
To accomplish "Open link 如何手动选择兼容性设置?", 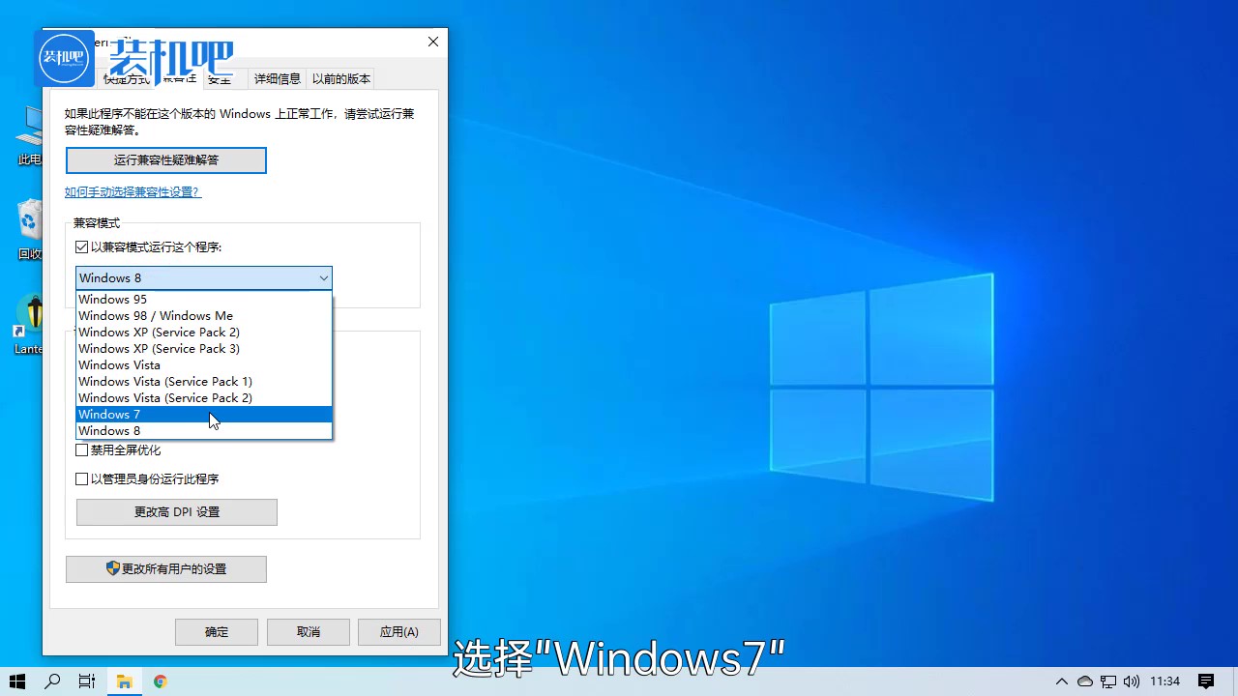I will point(133,191).
